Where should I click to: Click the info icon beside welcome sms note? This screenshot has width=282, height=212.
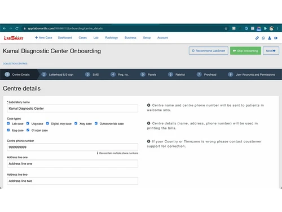(148, 105)
